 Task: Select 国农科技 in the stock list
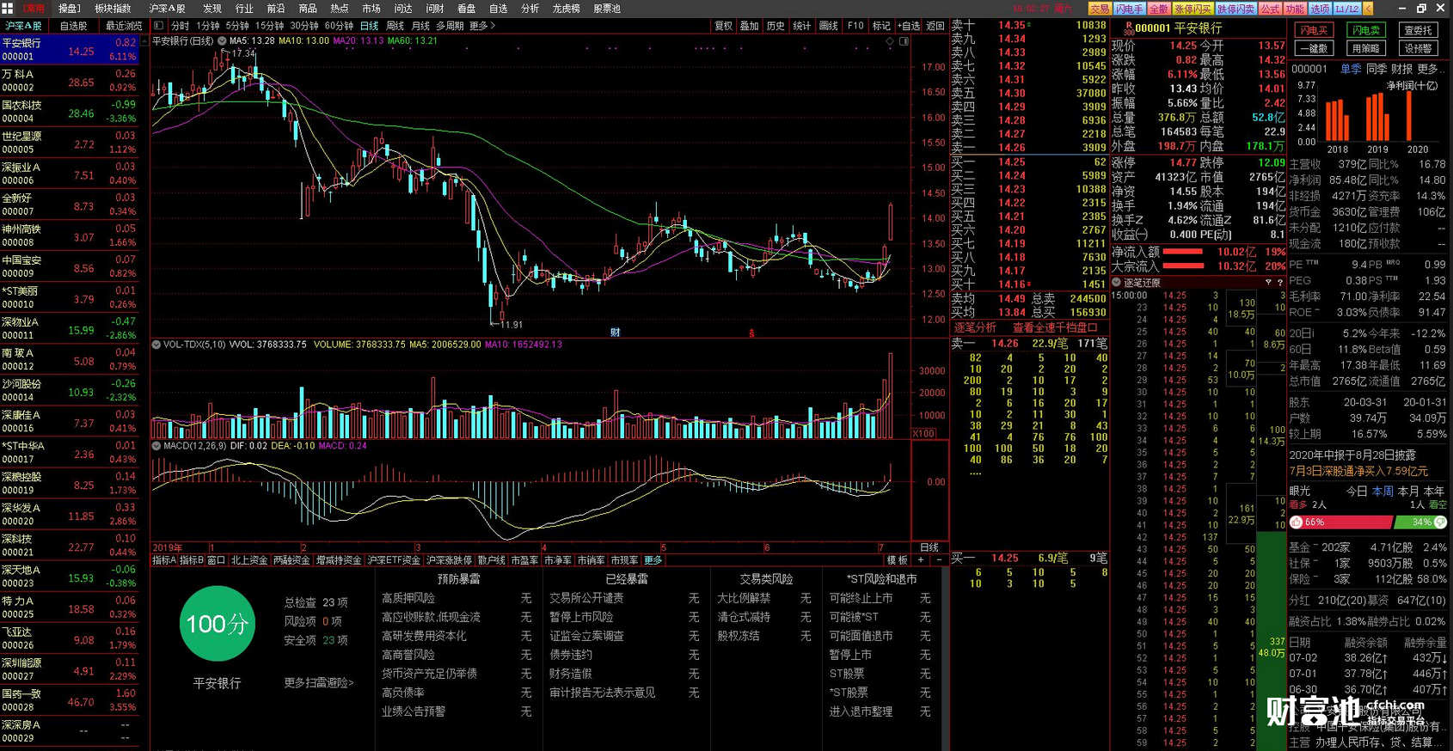[69, 112]
